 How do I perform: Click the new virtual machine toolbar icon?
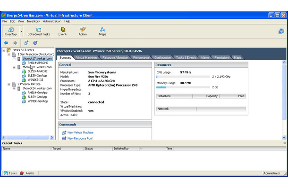click(26, 43)
